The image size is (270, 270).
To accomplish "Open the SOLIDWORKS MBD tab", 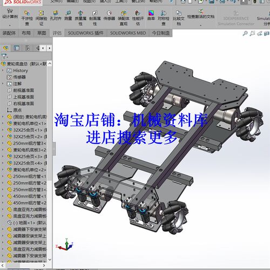I will click(x=128, y=33).
